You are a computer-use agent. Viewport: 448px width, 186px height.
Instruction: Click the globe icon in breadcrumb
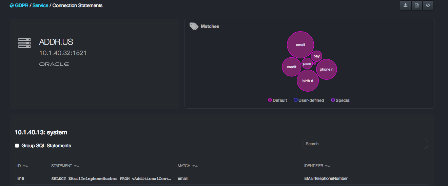(12, 5)
